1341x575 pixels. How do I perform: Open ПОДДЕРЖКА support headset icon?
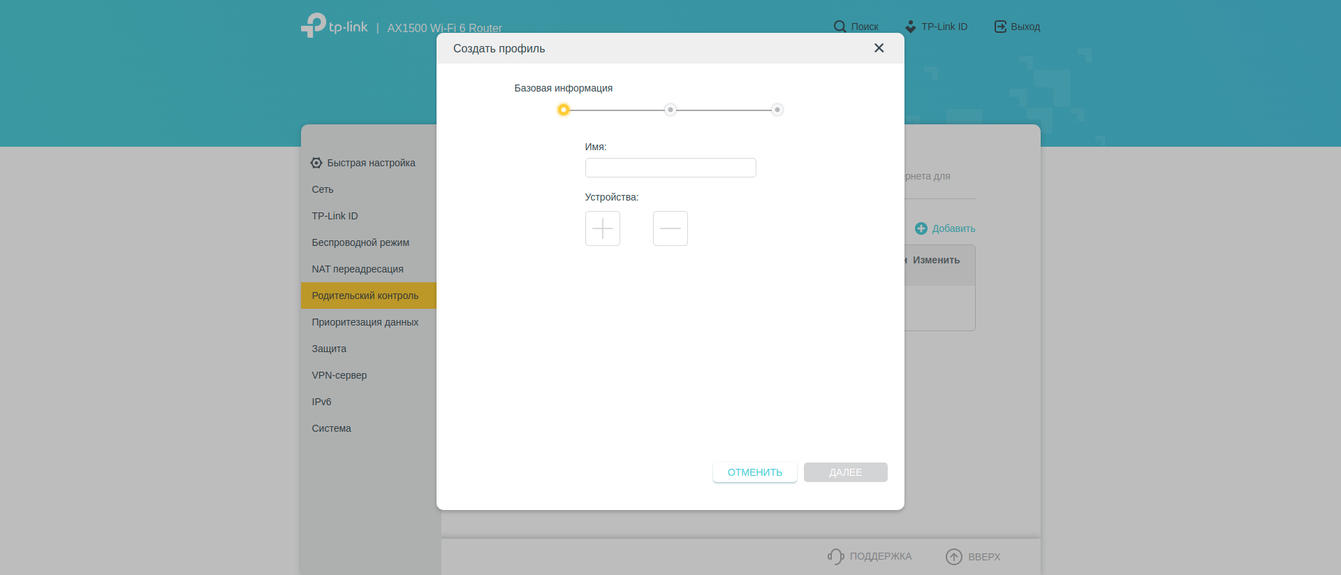tap(835, 556)
